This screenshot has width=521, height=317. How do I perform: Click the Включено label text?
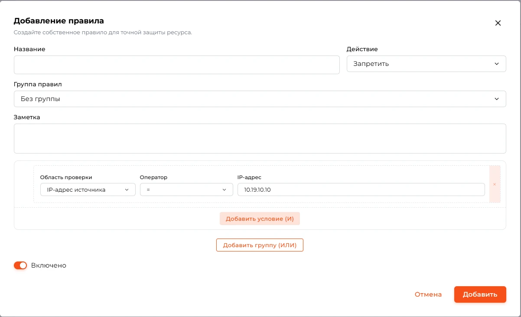coord(49,265)
